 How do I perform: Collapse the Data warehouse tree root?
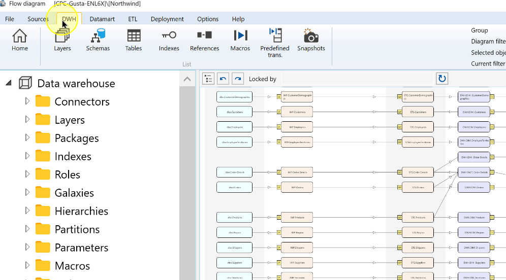pos(9,83)
